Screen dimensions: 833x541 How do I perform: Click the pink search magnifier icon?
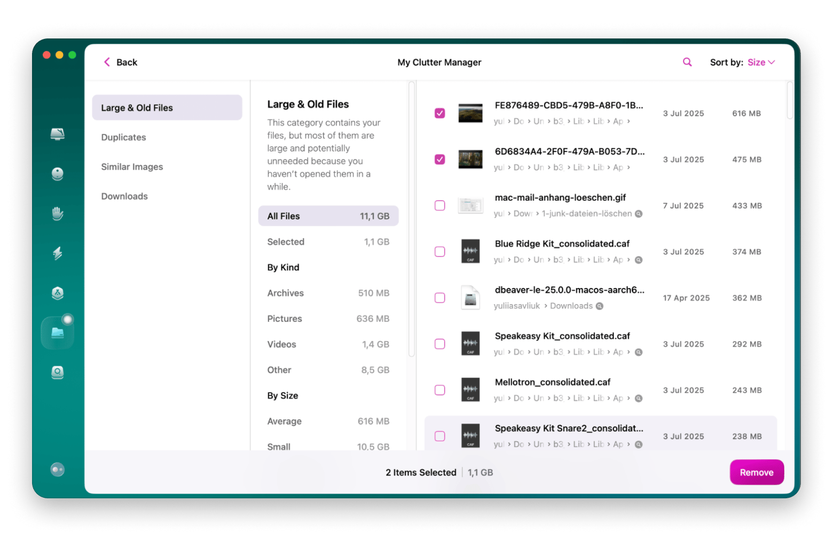pos(687,62)
